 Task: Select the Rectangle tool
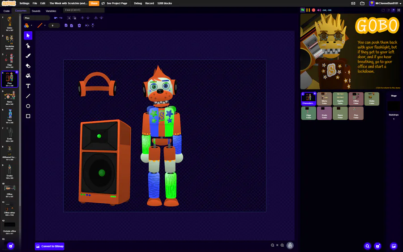[28, 116]
